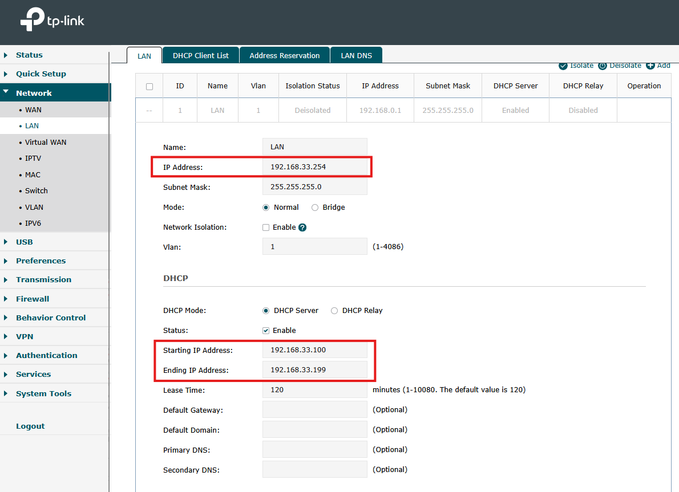Collapse the Network menu arrow icon
The height and width of the screenshot is (492, 679).
pos(7,92)
